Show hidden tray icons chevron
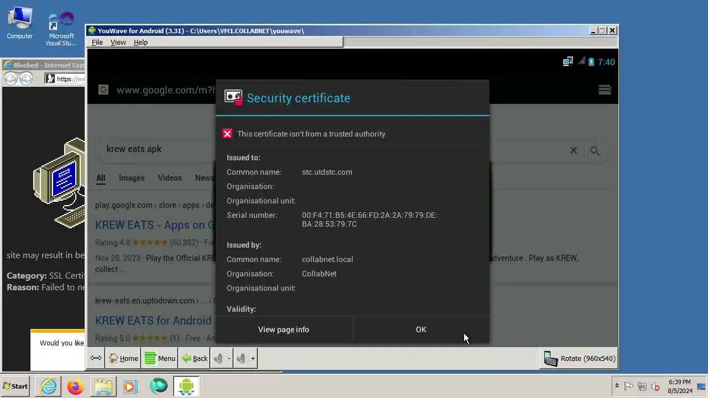The image size is (708, 398). [x=617, y=386]
